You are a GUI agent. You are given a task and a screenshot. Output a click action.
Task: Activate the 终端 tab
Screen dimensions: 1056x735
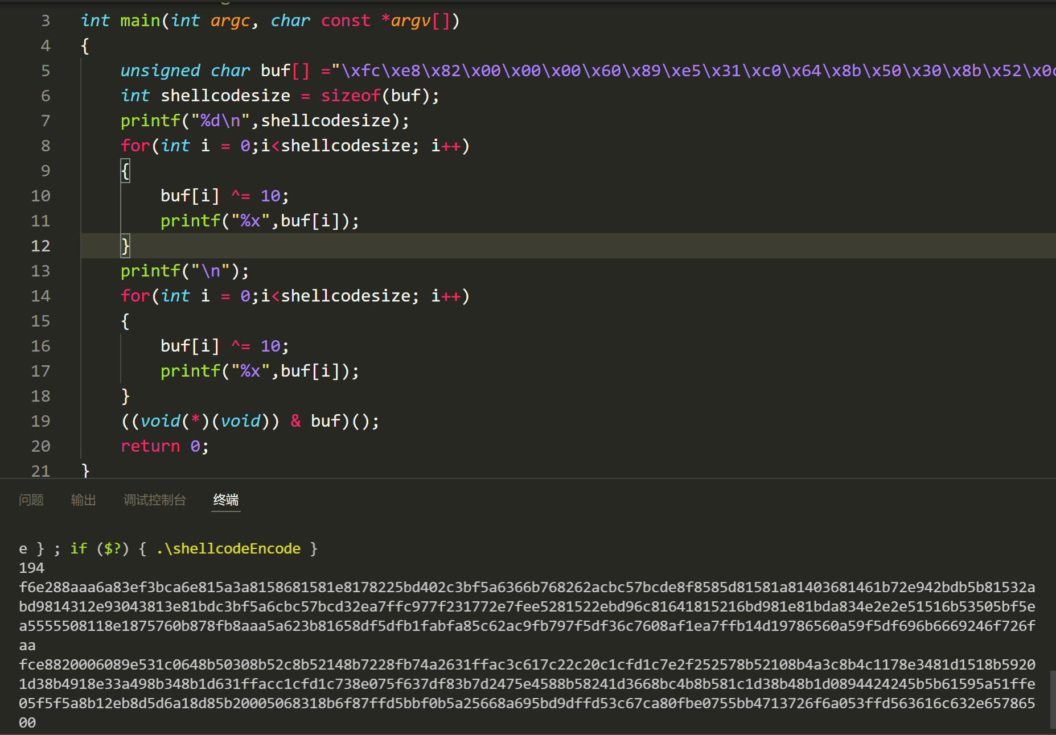(x=226, y=500)
